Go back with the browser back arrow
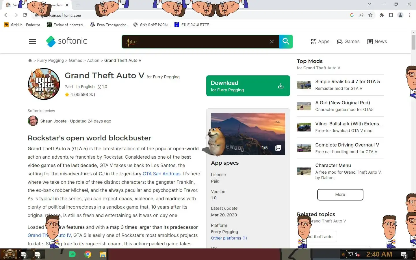 (6, 15)
